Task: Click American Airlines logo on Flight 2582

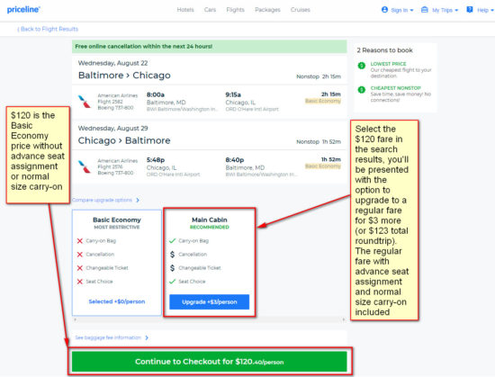Action: pos(85,102)
